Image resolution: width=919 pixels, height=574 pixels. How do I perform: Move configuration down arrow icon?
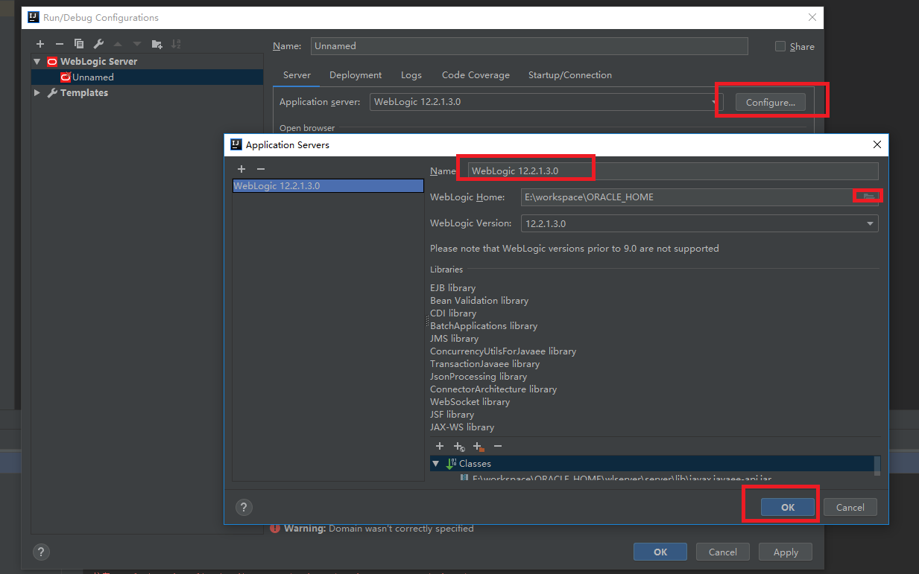click(137, 45)
